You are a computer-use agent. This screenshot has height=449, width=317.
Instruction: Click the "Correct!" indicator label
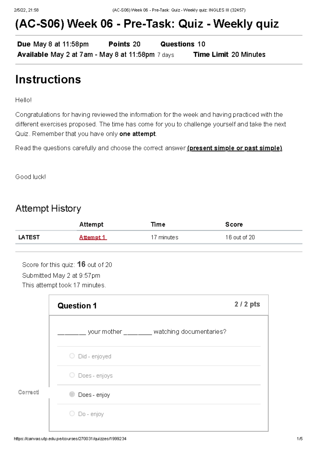[28, 392]
